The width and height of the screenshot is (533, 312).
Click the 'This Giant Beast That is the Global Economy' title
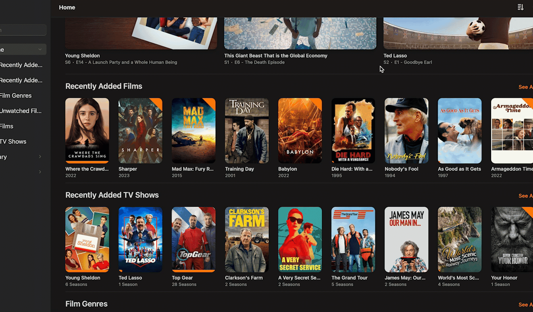pos(276,56)
